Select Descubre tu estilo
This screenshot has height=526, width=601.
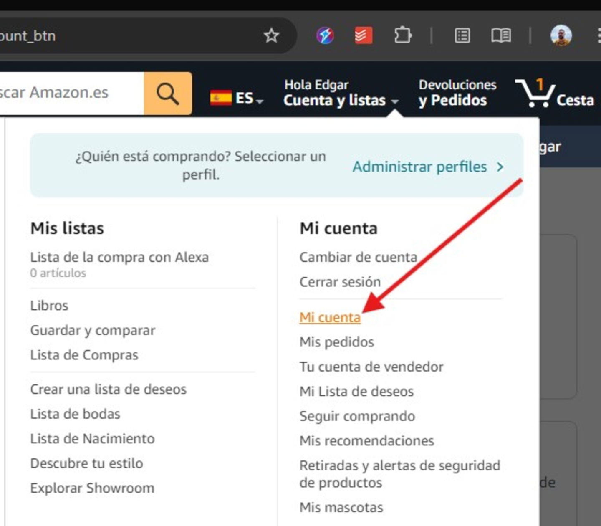(87, 463)
